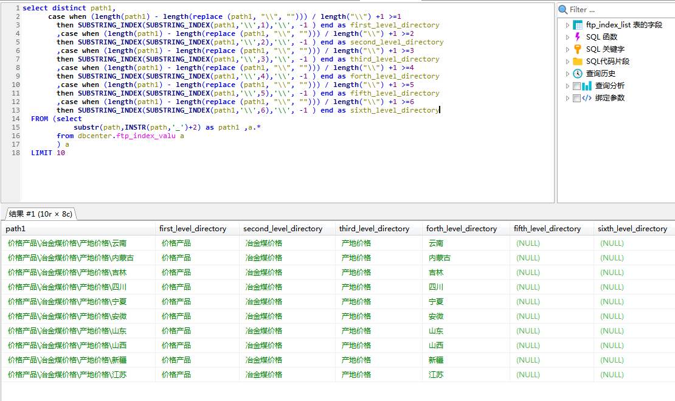Image resolution: width=675 pixels, height=401 pixels.
Task: Click the forth_level_directory cell 新疆
Action: [x=466, y=360]
